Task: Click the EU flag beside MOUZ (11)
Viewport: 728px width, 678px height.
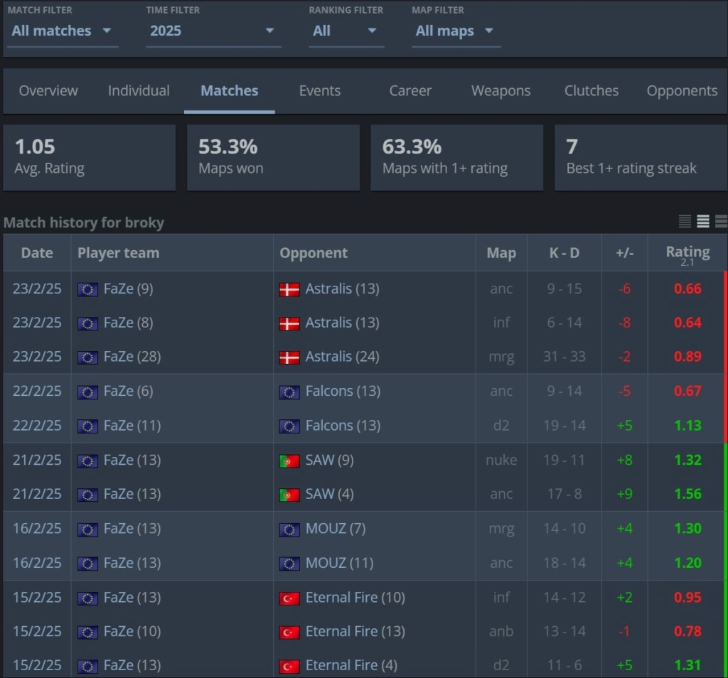Action: 289,564
